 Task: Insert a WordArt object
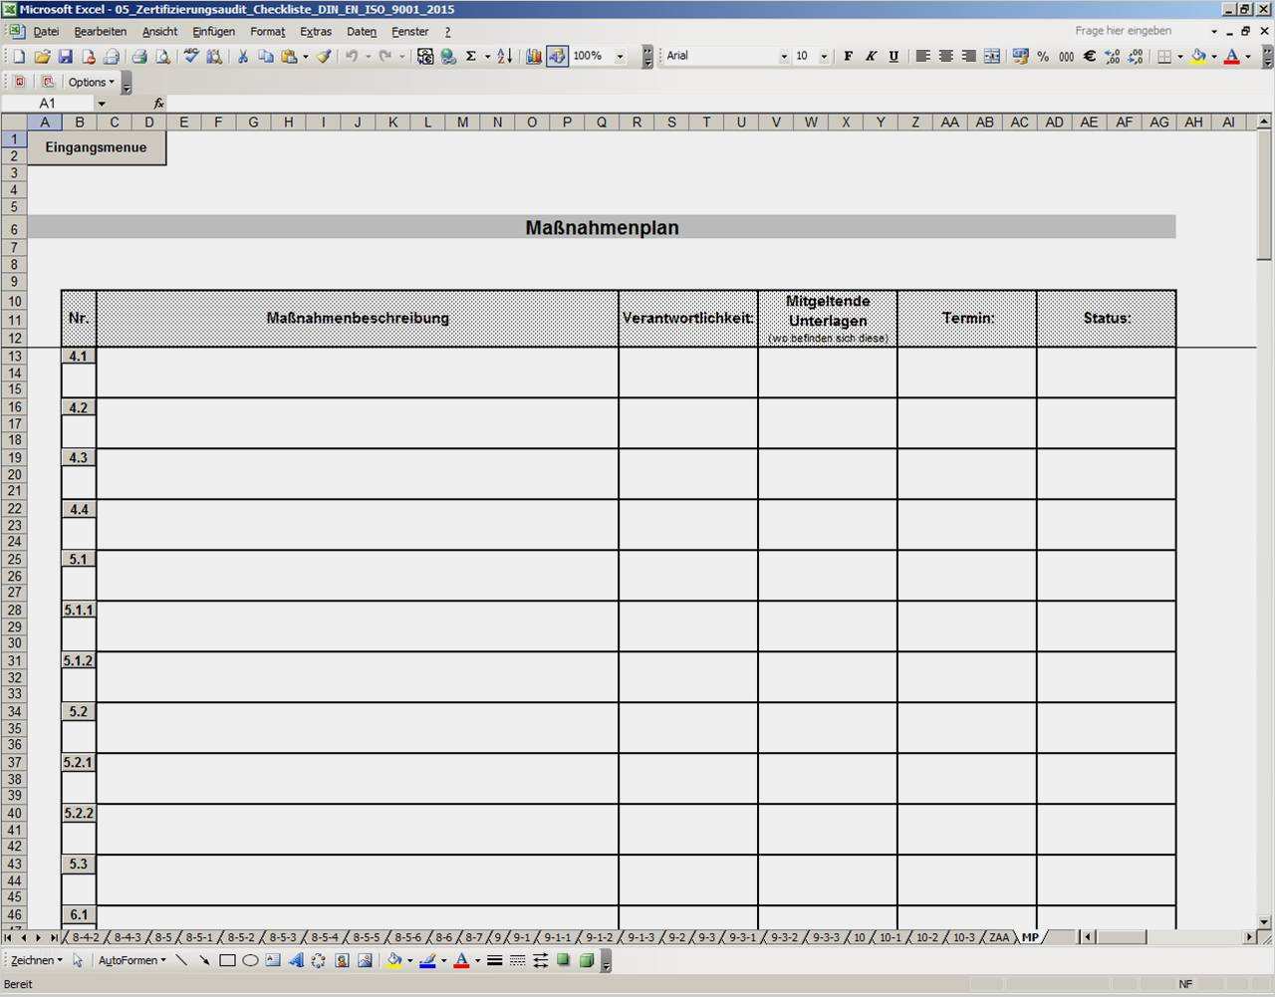[296, 960]
